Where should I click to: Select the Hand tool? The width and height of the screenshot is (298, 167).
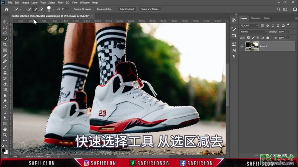pos(5,129)
